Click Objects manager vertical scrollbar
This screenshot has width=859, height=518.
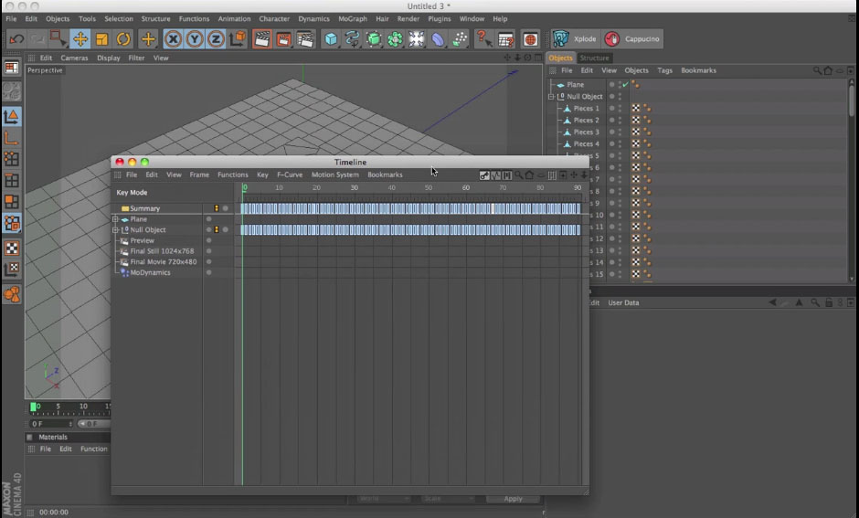(852, 99)
